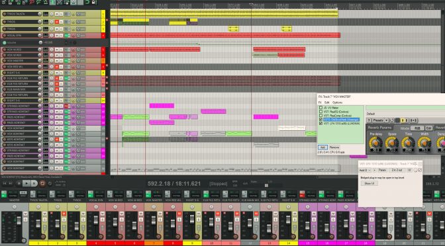
Task: Click the padlock locking icon in top toolbar
Action: point(93,2)
